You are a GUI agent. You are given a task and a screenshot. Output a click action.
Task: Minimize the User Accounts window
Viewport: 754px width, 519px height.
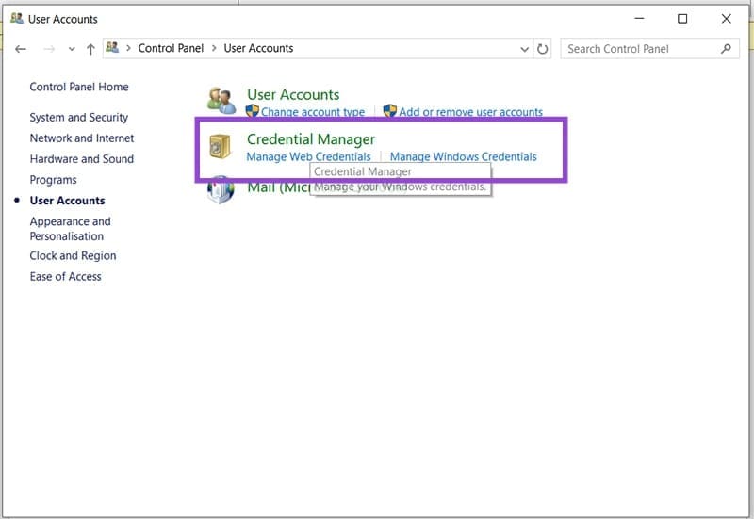coord(639,19)
